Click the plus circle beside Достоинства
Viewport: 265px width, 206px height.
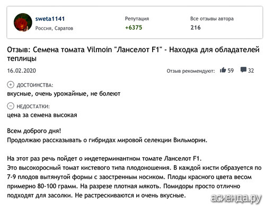click(11, 85)
